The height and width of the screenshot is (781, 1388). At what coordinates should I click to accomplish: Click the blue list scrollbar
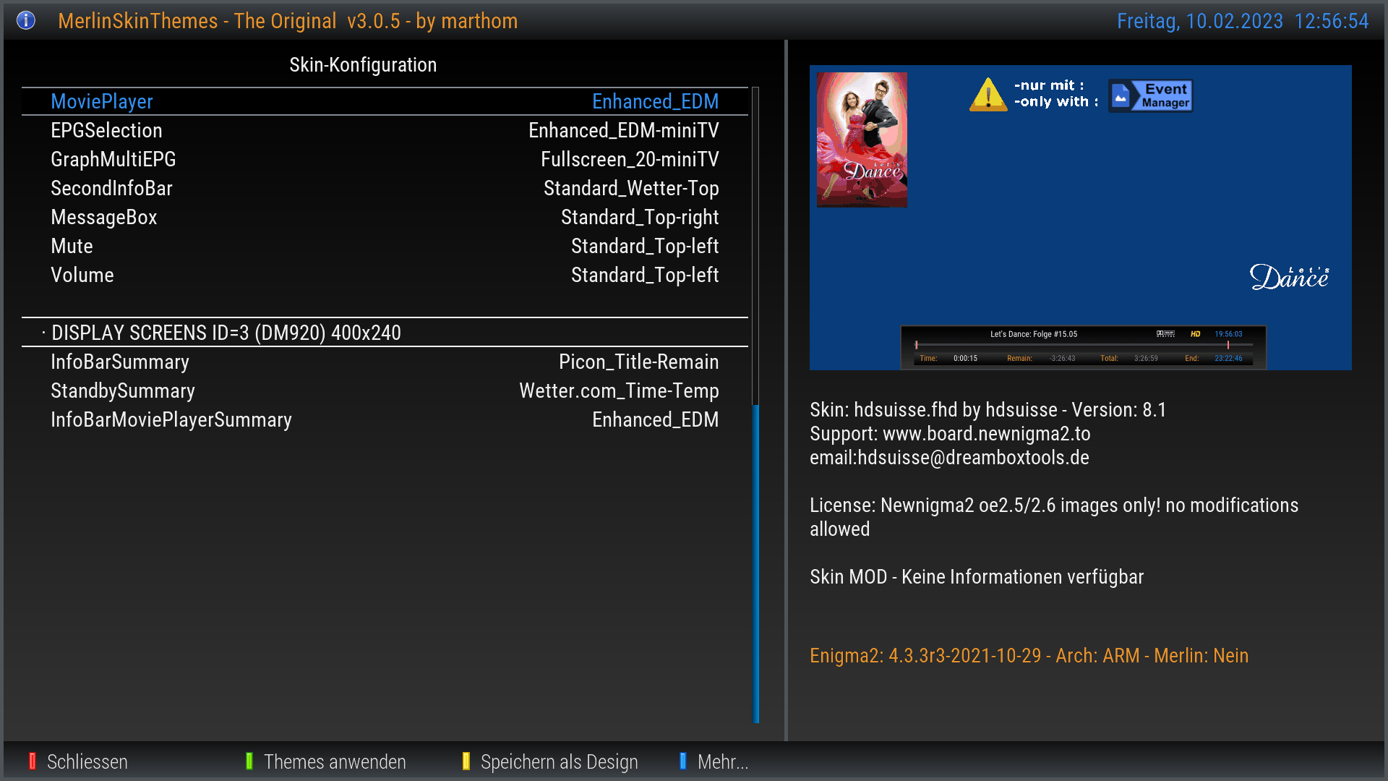point(755,564)
